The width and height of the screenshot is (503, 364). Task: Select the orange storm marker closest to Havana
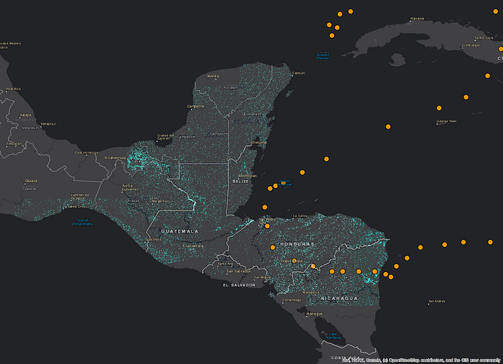pos(351,11)
